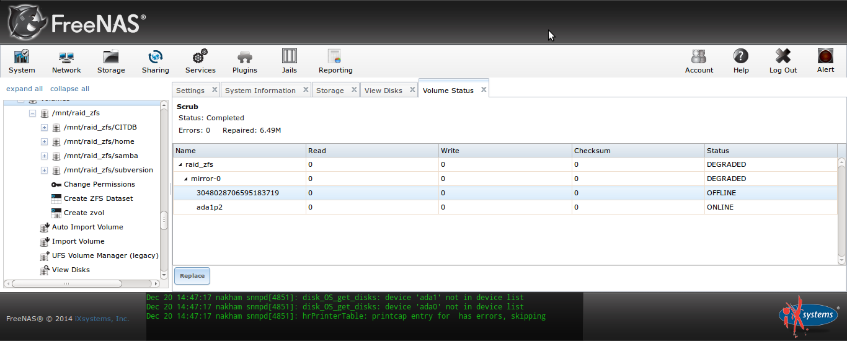Screen dimensions: 847x341
Task: Open the iXsystems, Inc. footer link
Action: pyautogui.click(x=102, y=319)
